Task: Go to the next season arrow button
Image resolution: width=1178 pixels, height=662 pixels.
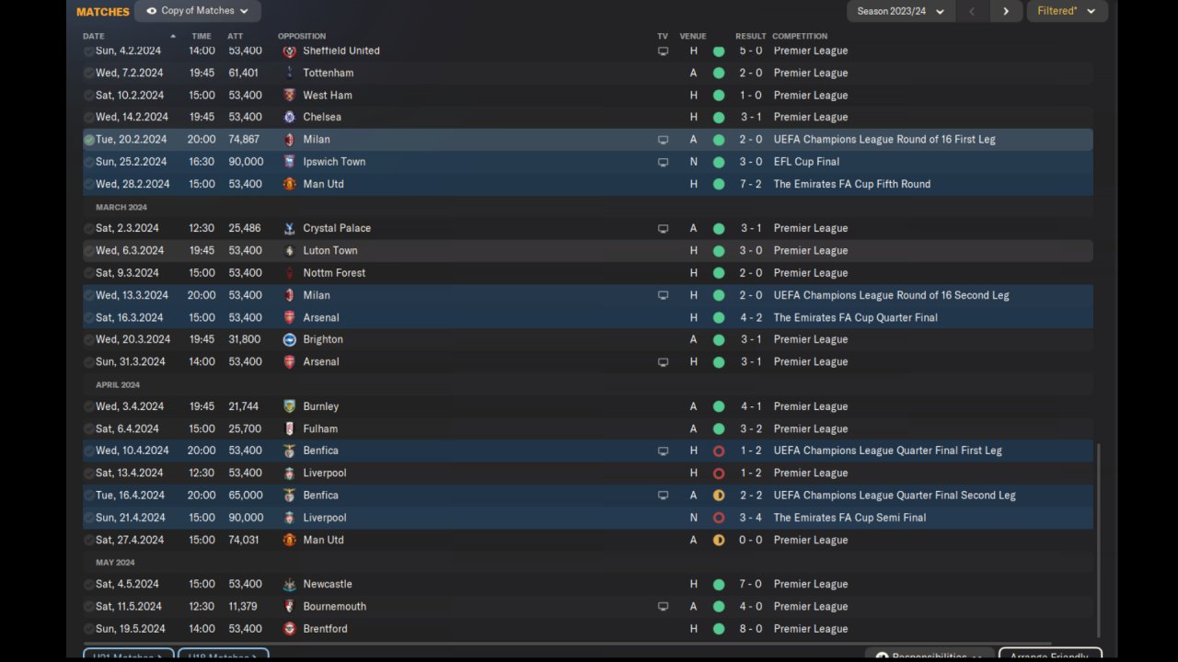Action: (1005, 11)
